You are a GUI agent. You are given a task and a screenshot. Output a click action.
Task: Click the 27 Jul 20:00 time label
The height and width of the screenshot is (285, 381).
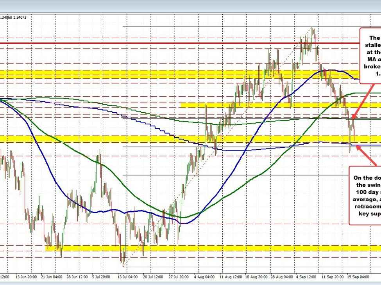point(179,276)
